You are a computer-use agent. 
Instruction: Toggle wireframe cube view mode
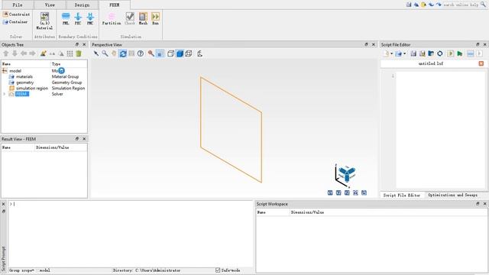click(170, 53)
